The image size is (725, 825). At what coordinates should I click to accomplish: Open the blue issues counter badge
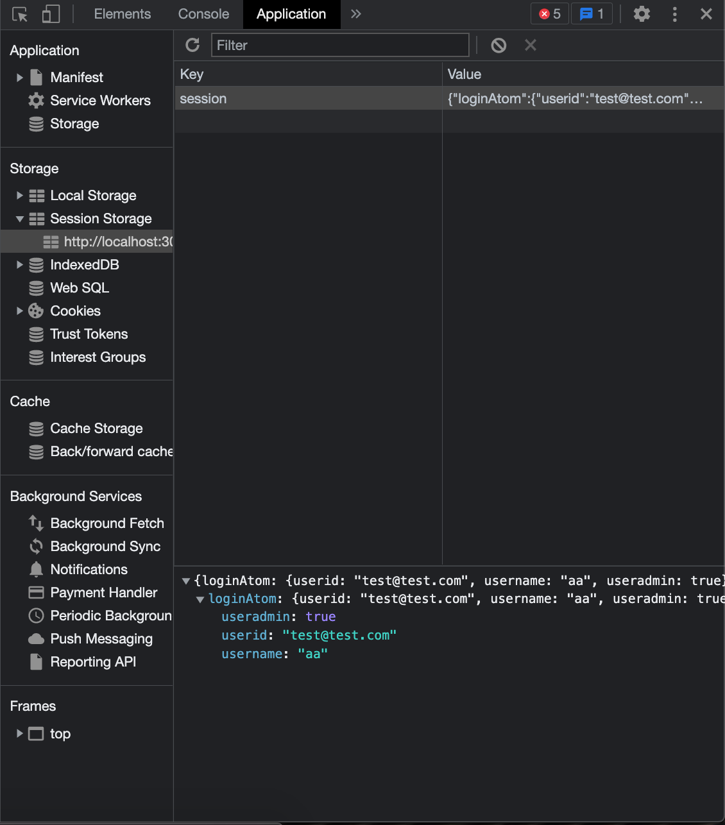coord(592,14)
